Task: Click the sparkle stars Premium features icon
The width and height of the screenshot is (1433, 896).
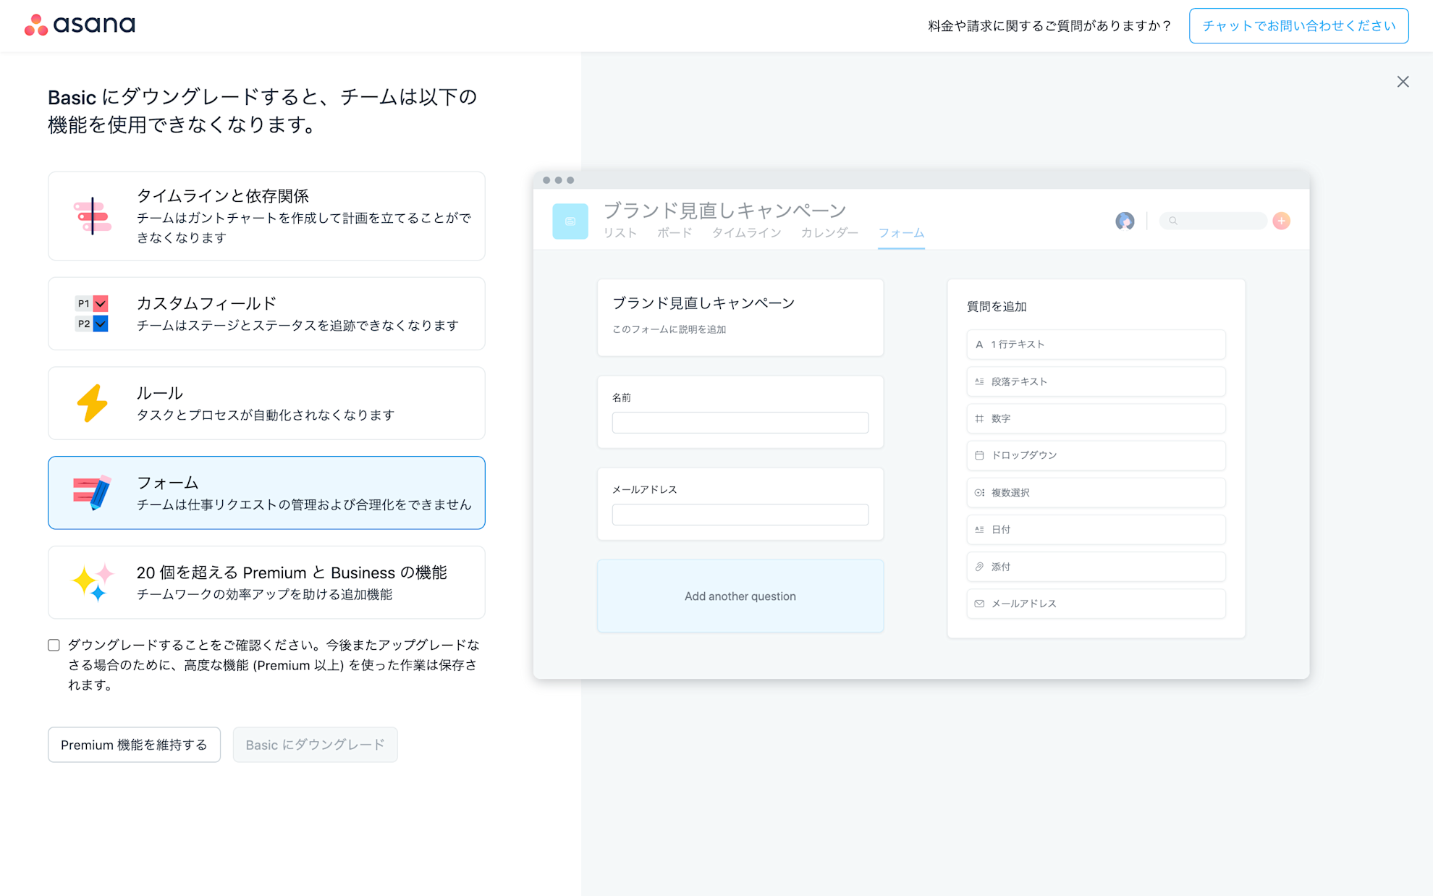Action: [x=93, y=583]
